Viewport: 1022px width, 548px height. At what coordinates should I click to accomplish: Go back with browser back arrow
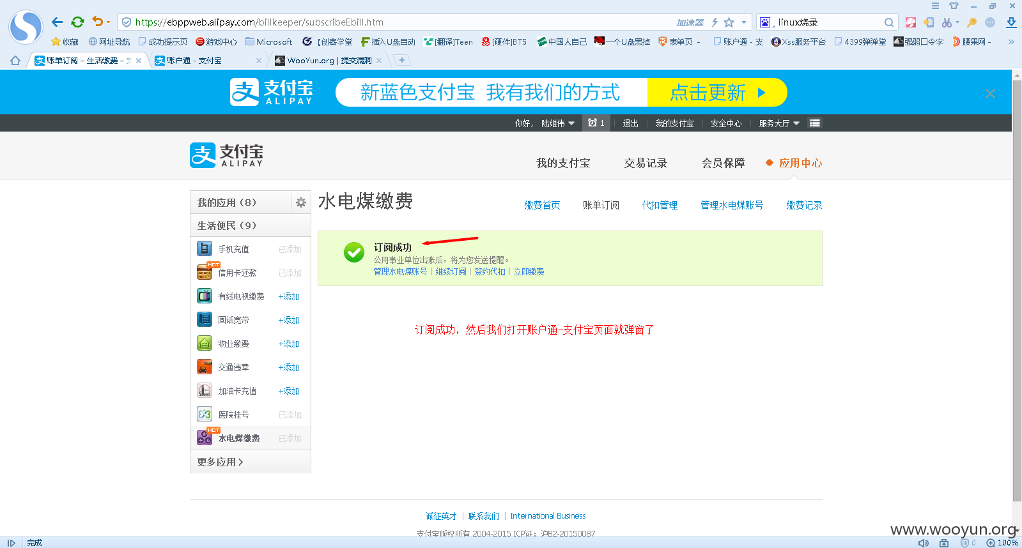57,22
